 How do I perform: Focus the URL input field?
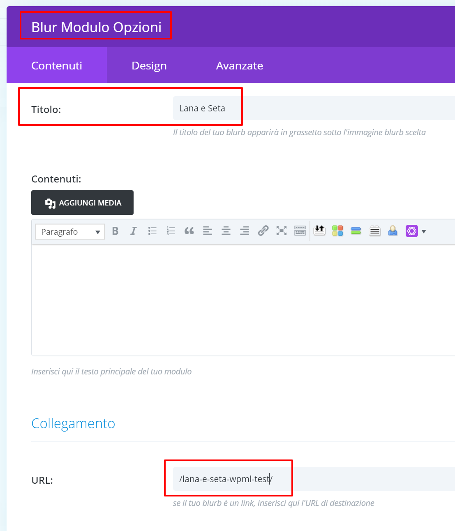pyautogui.click(x=312, y=479)
